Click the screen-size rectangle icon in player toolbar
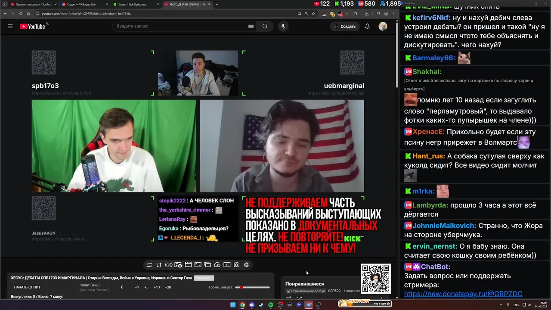 198,265
